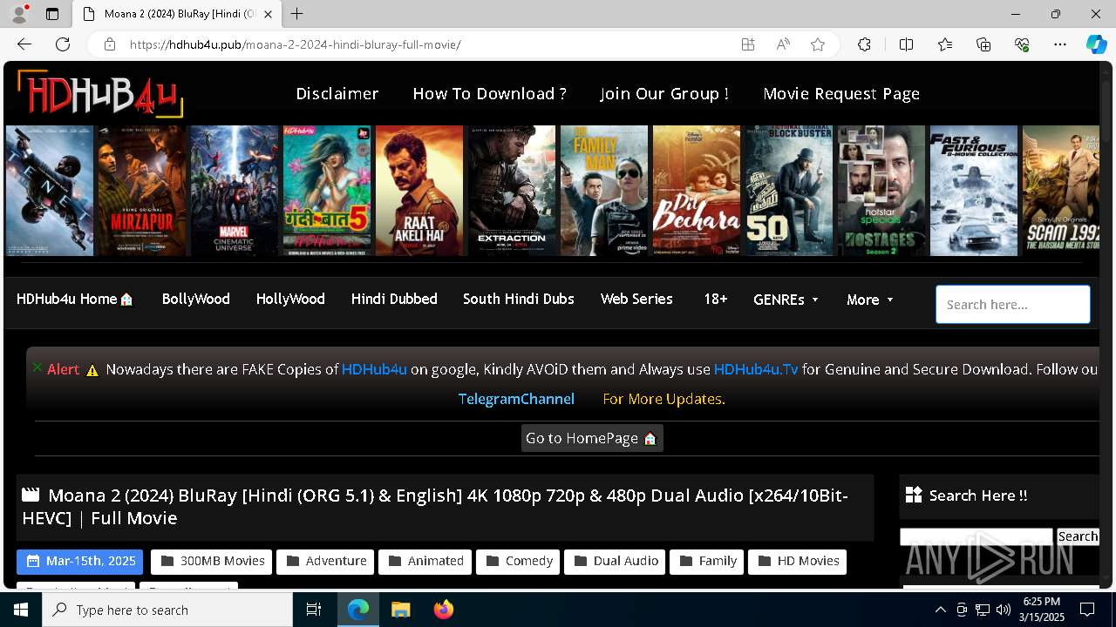
Task: Open Edge Settings and more menu
Action: click(1060, 44)
